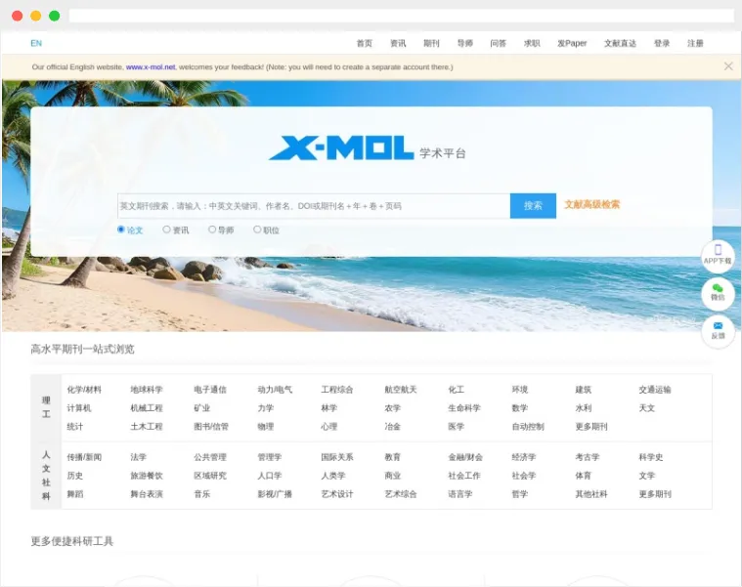Switch language via EN link
This screenshot has height=587, width=742.
click(36, 43)
